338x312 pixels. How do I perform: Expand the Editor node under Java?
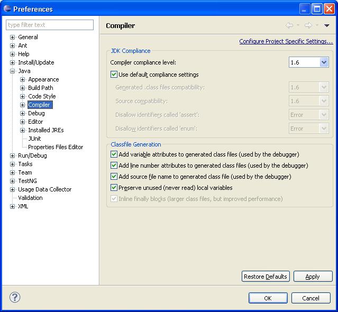tap(22, 122)
